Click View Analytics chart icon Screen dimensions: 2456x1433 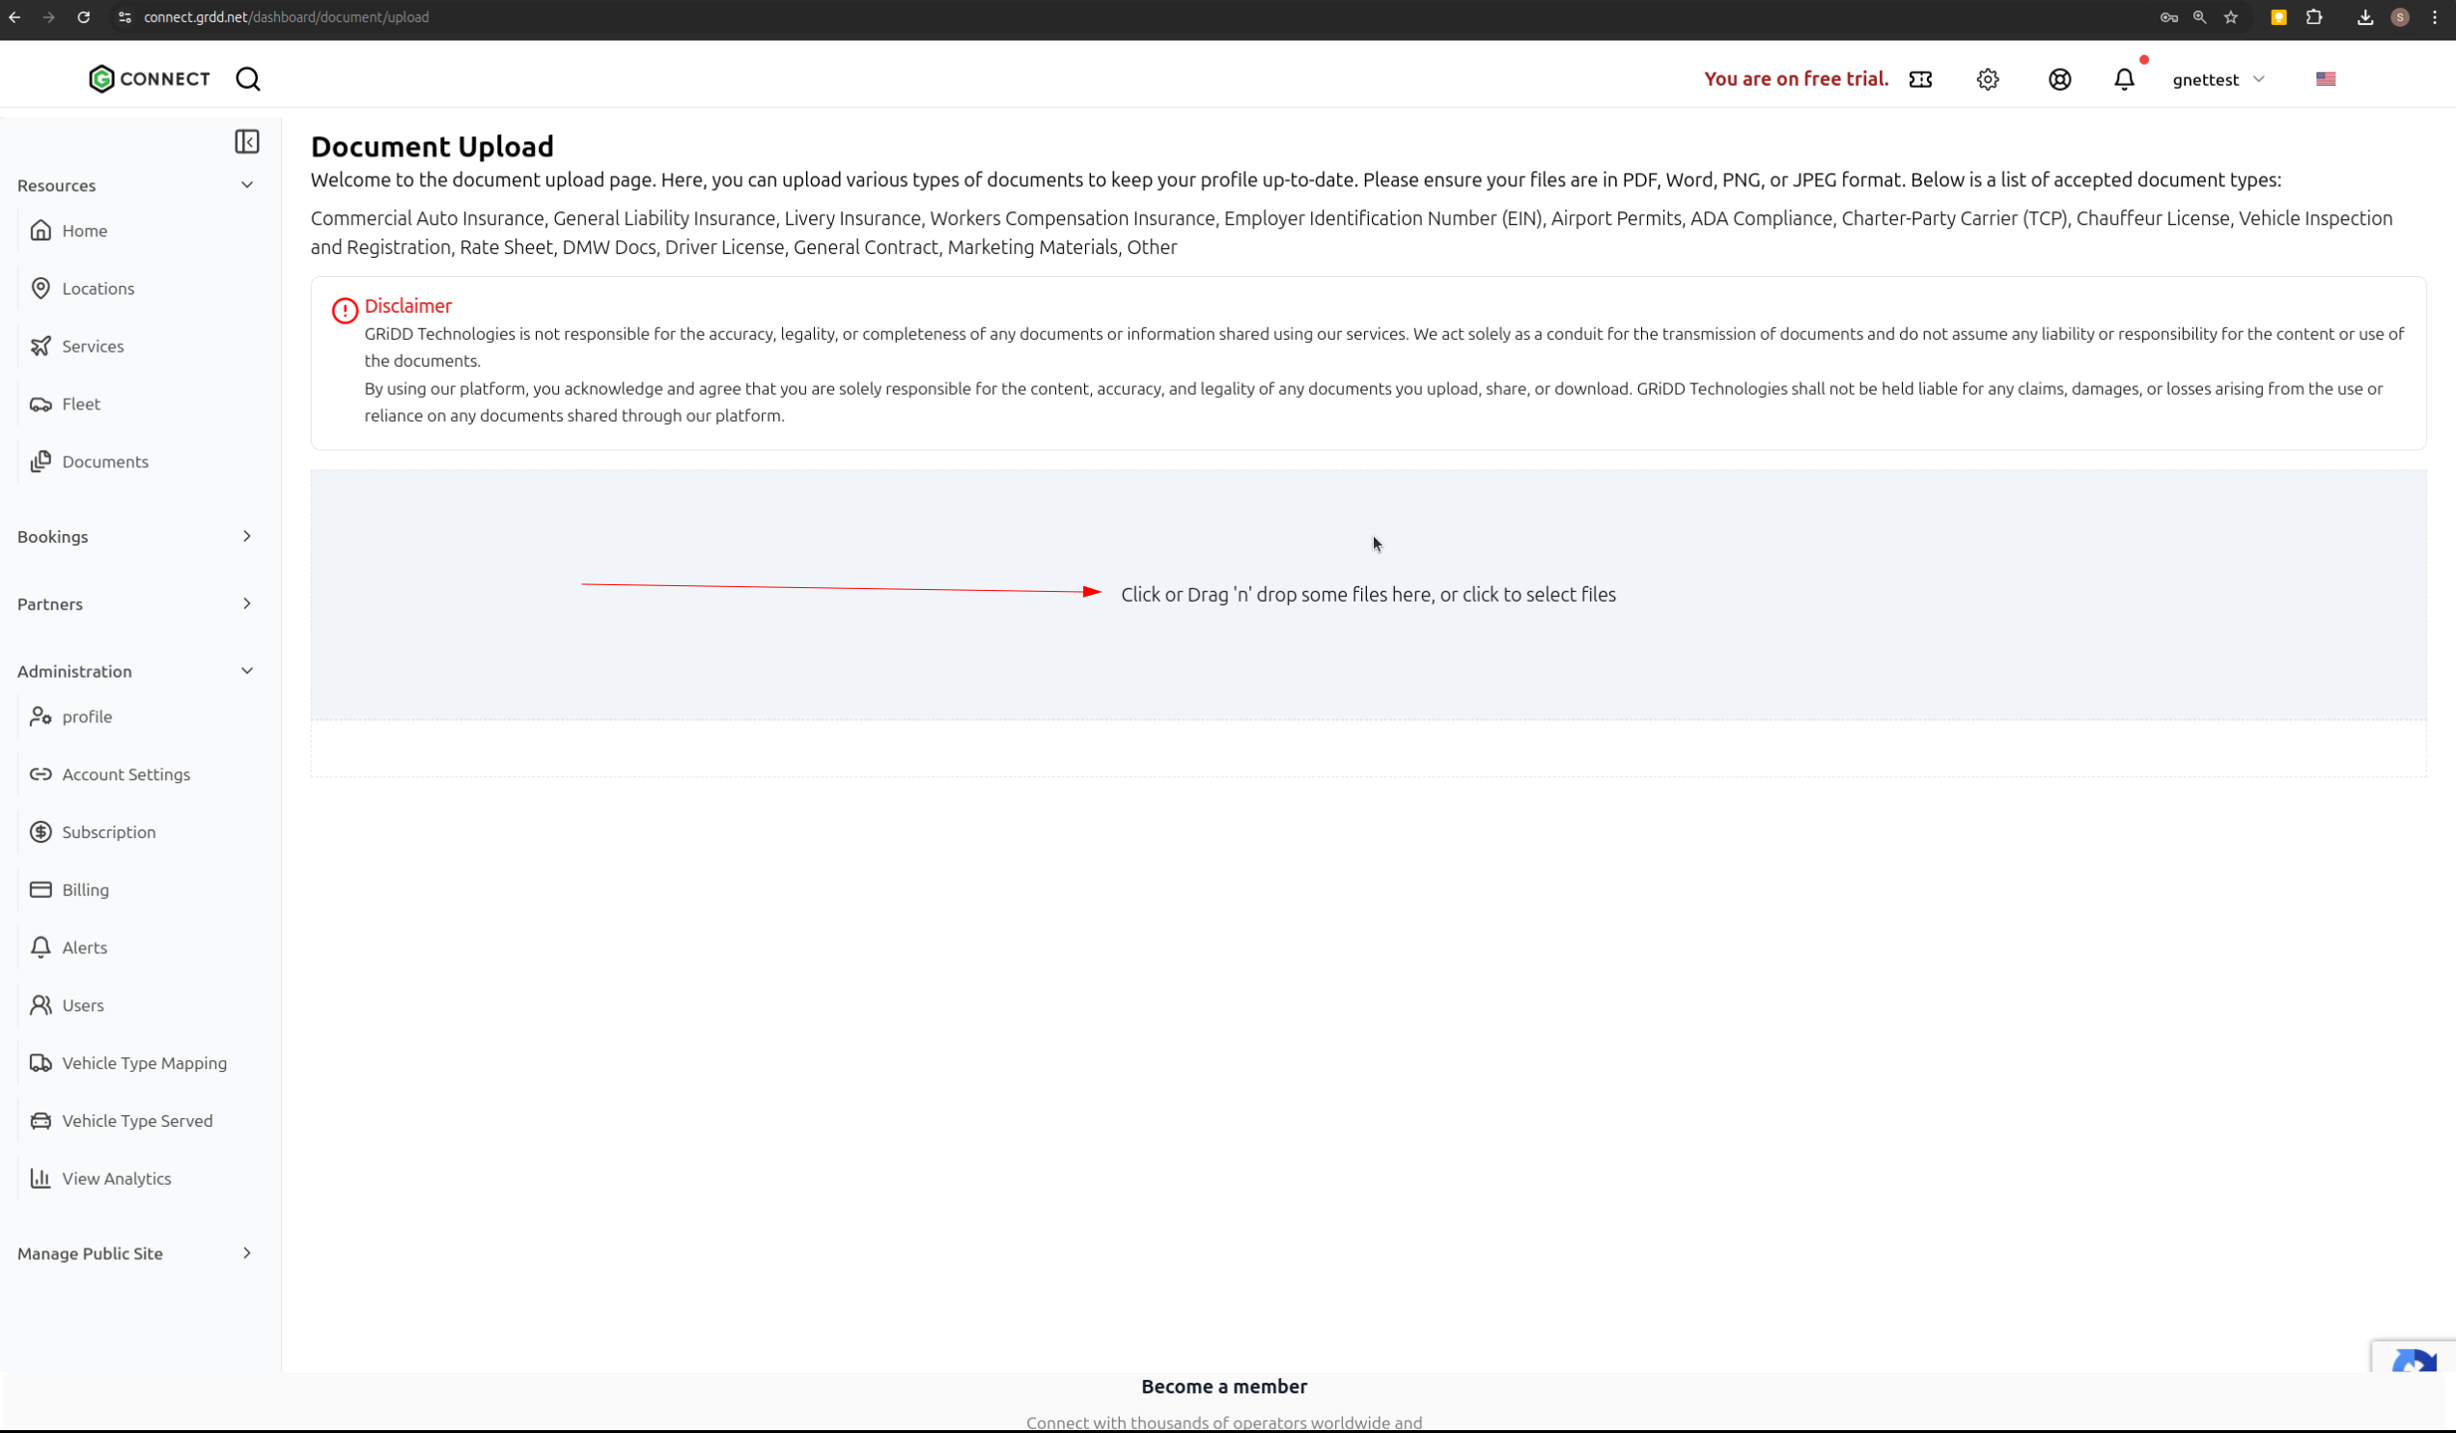point(40,1178)
